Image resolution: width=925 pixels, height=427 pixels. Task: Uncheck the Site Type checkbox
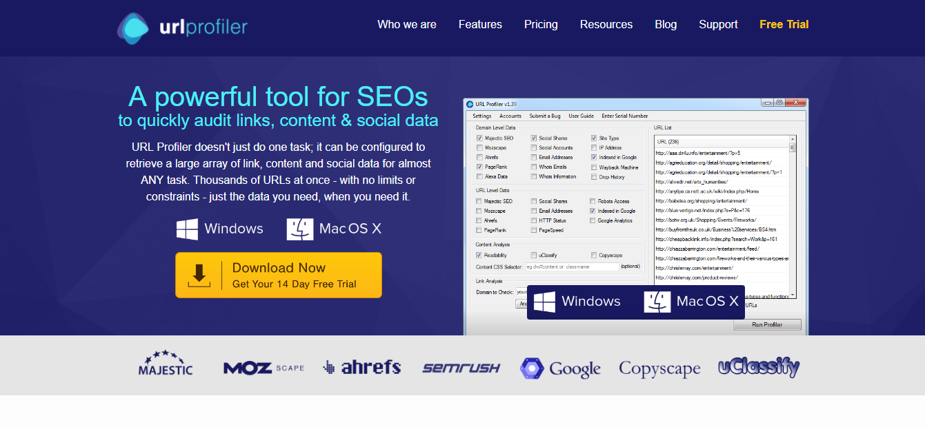594,138
